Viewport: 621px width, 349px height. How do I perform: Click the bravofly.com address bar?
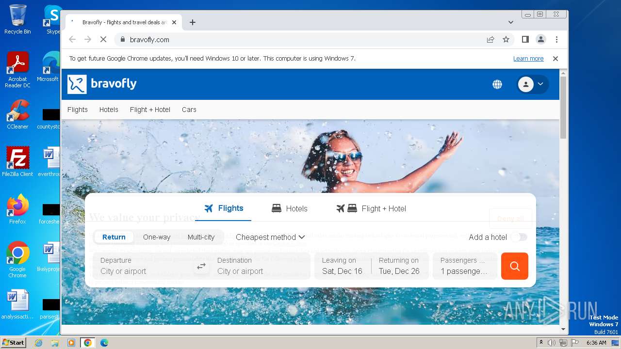[x=301, y=40]
